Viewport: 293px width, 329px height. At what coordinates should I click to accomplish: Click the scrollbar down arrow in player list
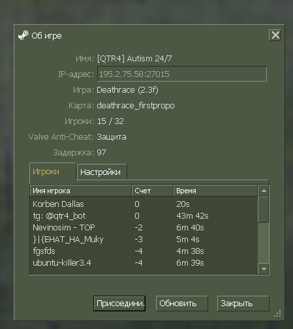click(264, 269)
